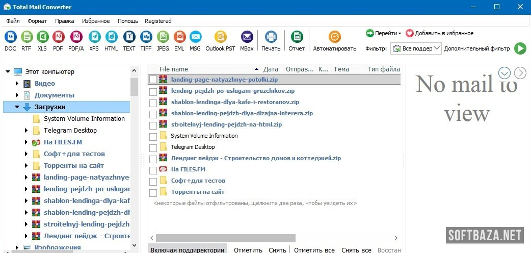Click the Печать printer icon
Screen dimensions: 531x253
click(x=271, y=37)
